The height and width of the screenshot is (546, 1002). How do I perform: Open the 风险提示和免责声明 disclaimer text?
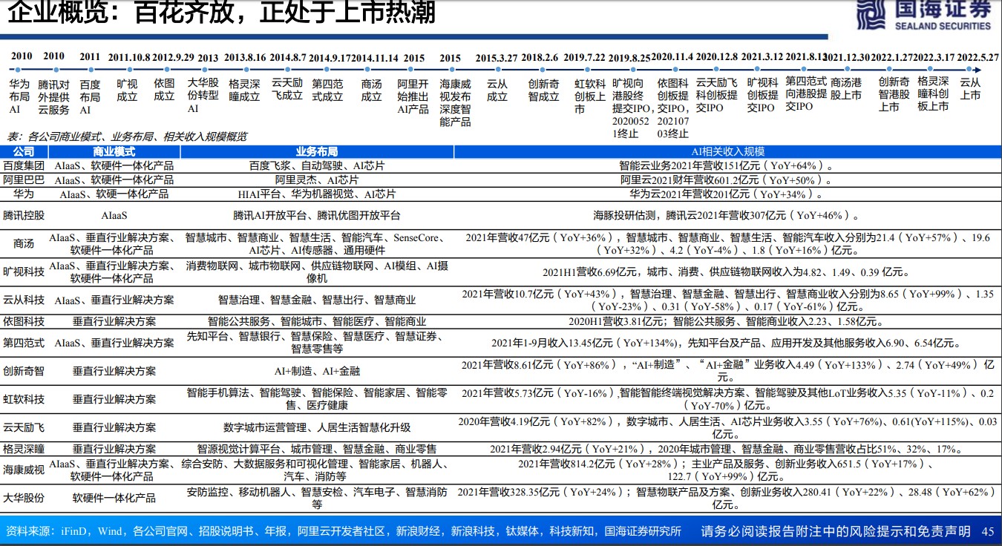coord(836,531)
